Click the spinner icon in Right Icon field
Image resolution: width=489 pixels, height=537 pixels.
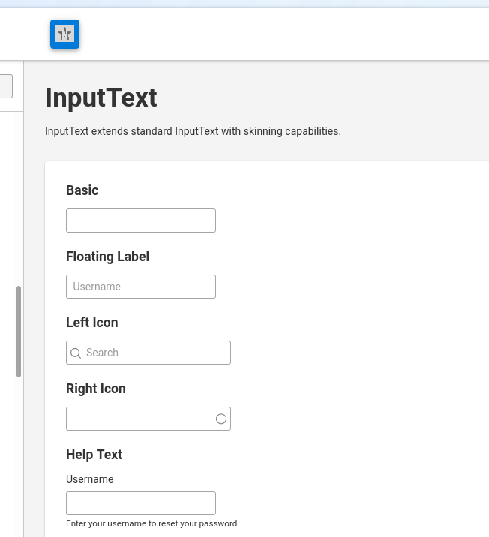tap(220, 418)
